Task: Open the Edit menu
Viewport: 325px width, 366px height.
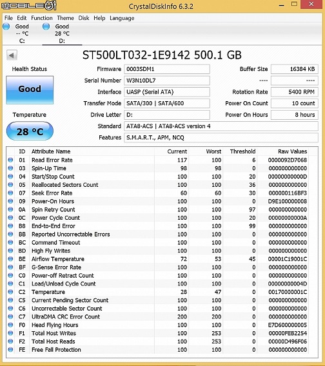Action: (x=22, y=18)
